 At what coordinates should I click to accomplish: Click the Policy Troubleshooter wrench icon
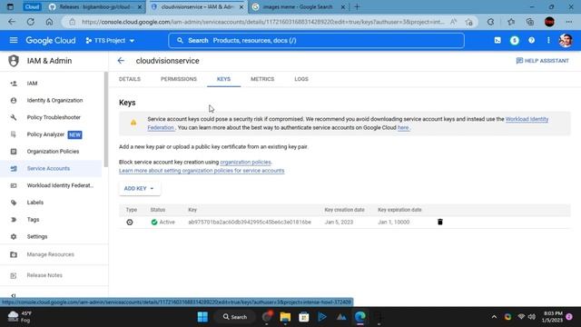pos(14,117)
